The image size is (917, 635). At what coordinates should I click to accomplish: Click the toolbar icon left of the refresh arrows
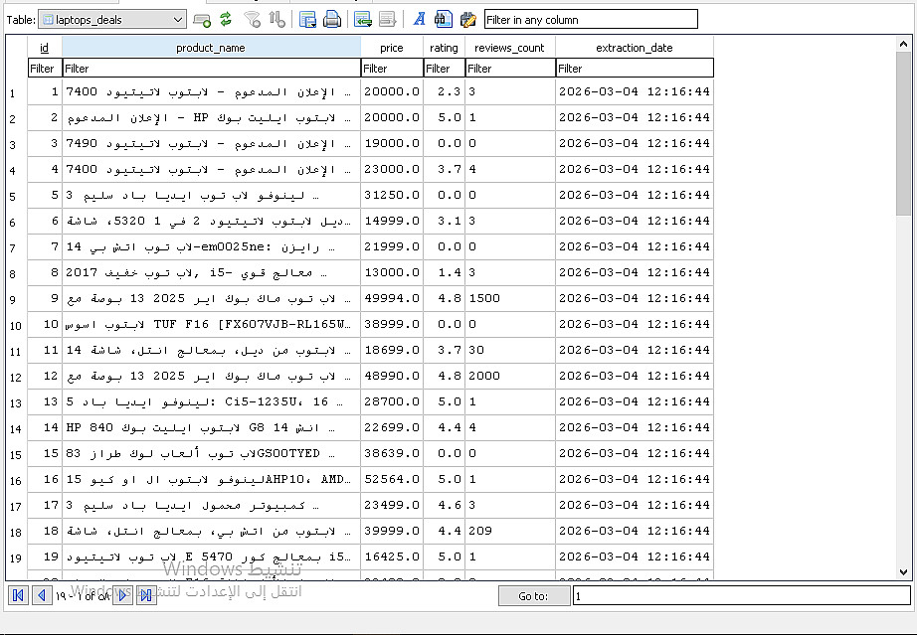pyautogui.click(x=202, y=20)
